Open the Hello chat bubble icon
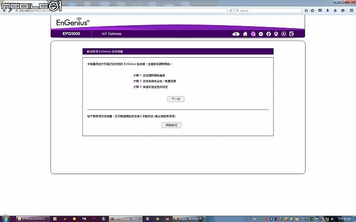The image size is (356, 222). 343,11
